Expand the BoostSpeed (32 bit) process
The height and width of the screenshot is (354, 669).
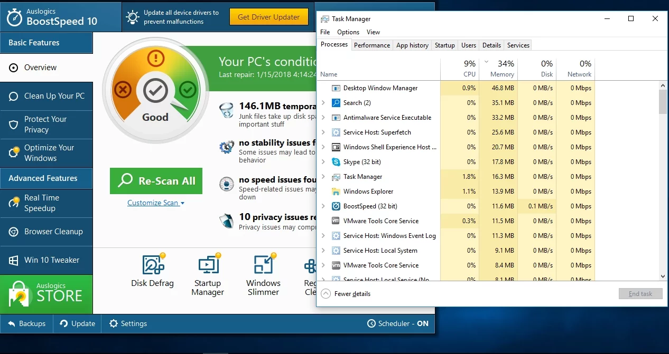(x=323, y=206)
